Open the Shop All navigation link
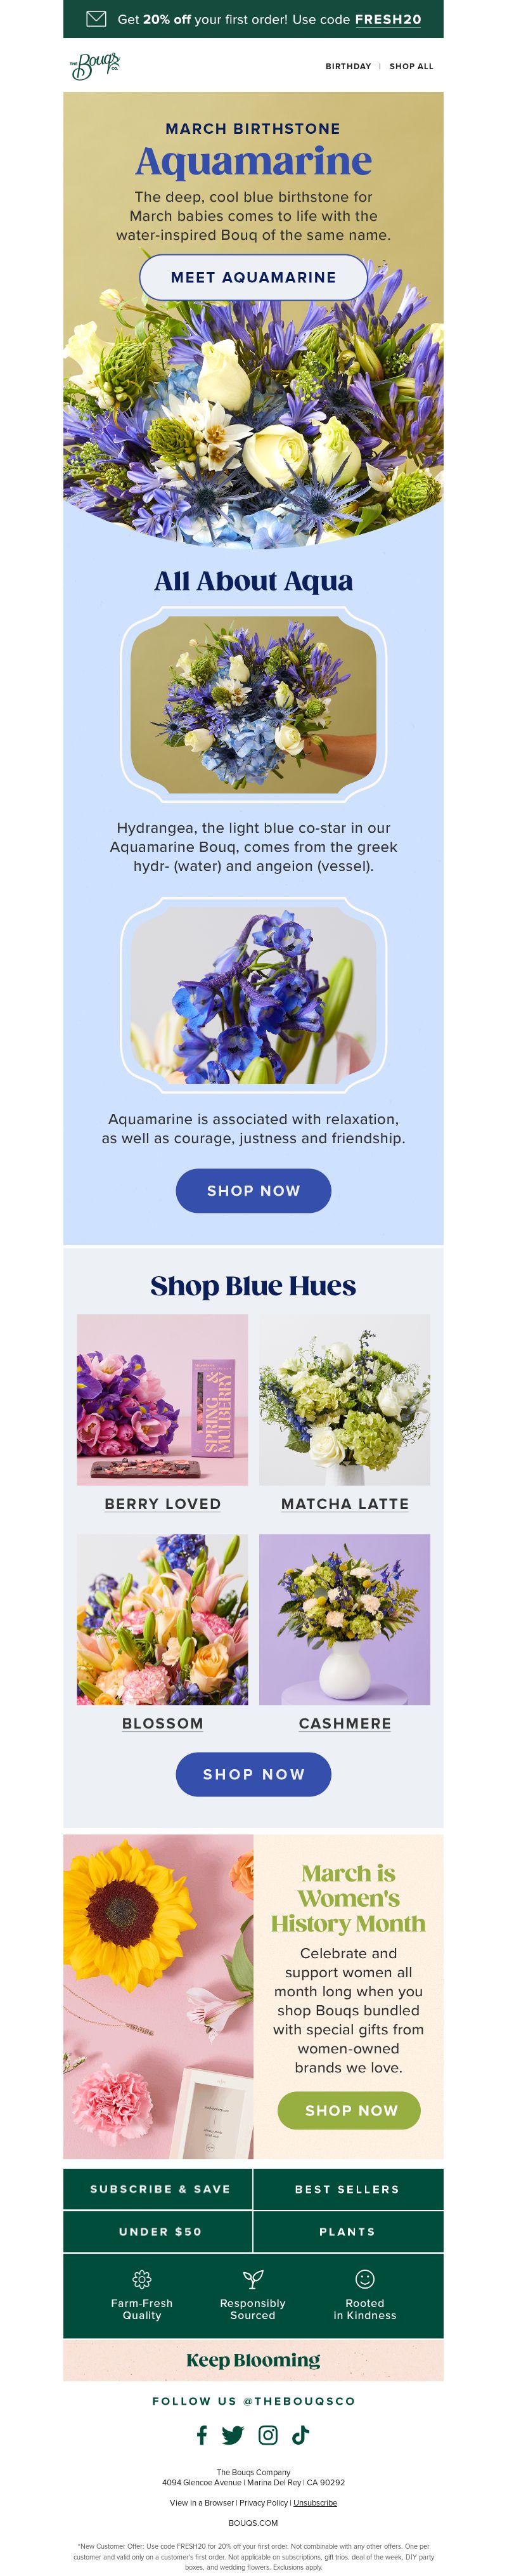The height and width of the screenshot is (2576, 507). click(411, 66)
